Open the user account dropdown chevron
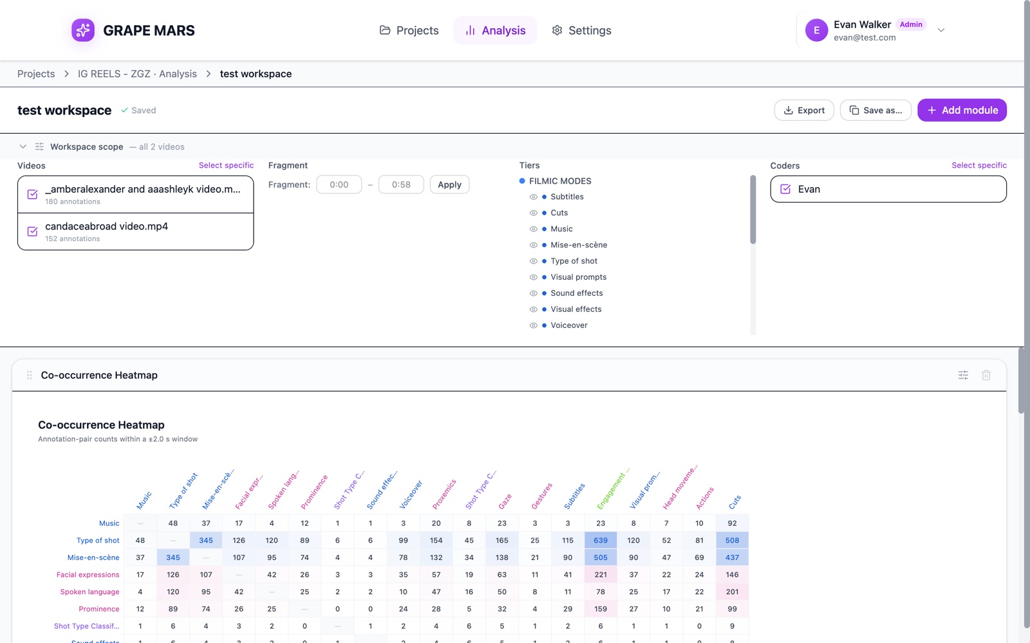The image size is (1030, 643). coord(941,30)
